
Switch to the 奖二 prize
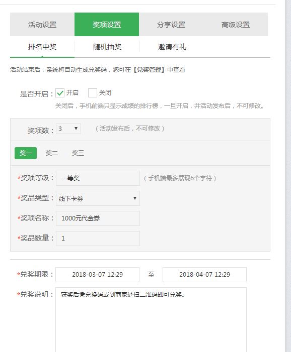click(x=52, y=153)
